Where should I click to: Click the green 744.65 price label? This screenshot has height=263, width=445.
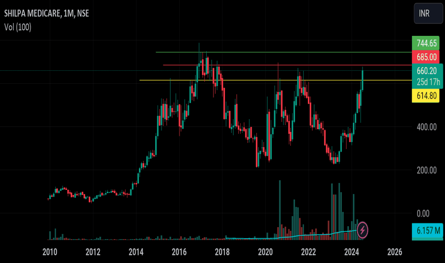pyautogui.click(x=426, y=43)
